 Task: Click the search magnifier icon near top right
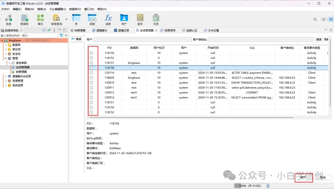coord(315,19)
